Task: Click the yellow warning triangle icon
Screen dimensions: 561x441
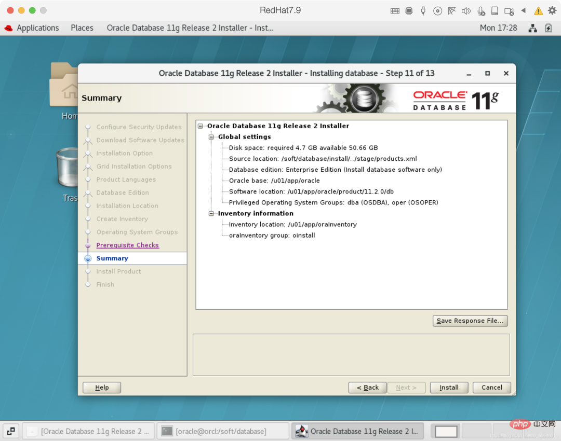Action: (538, 11)
